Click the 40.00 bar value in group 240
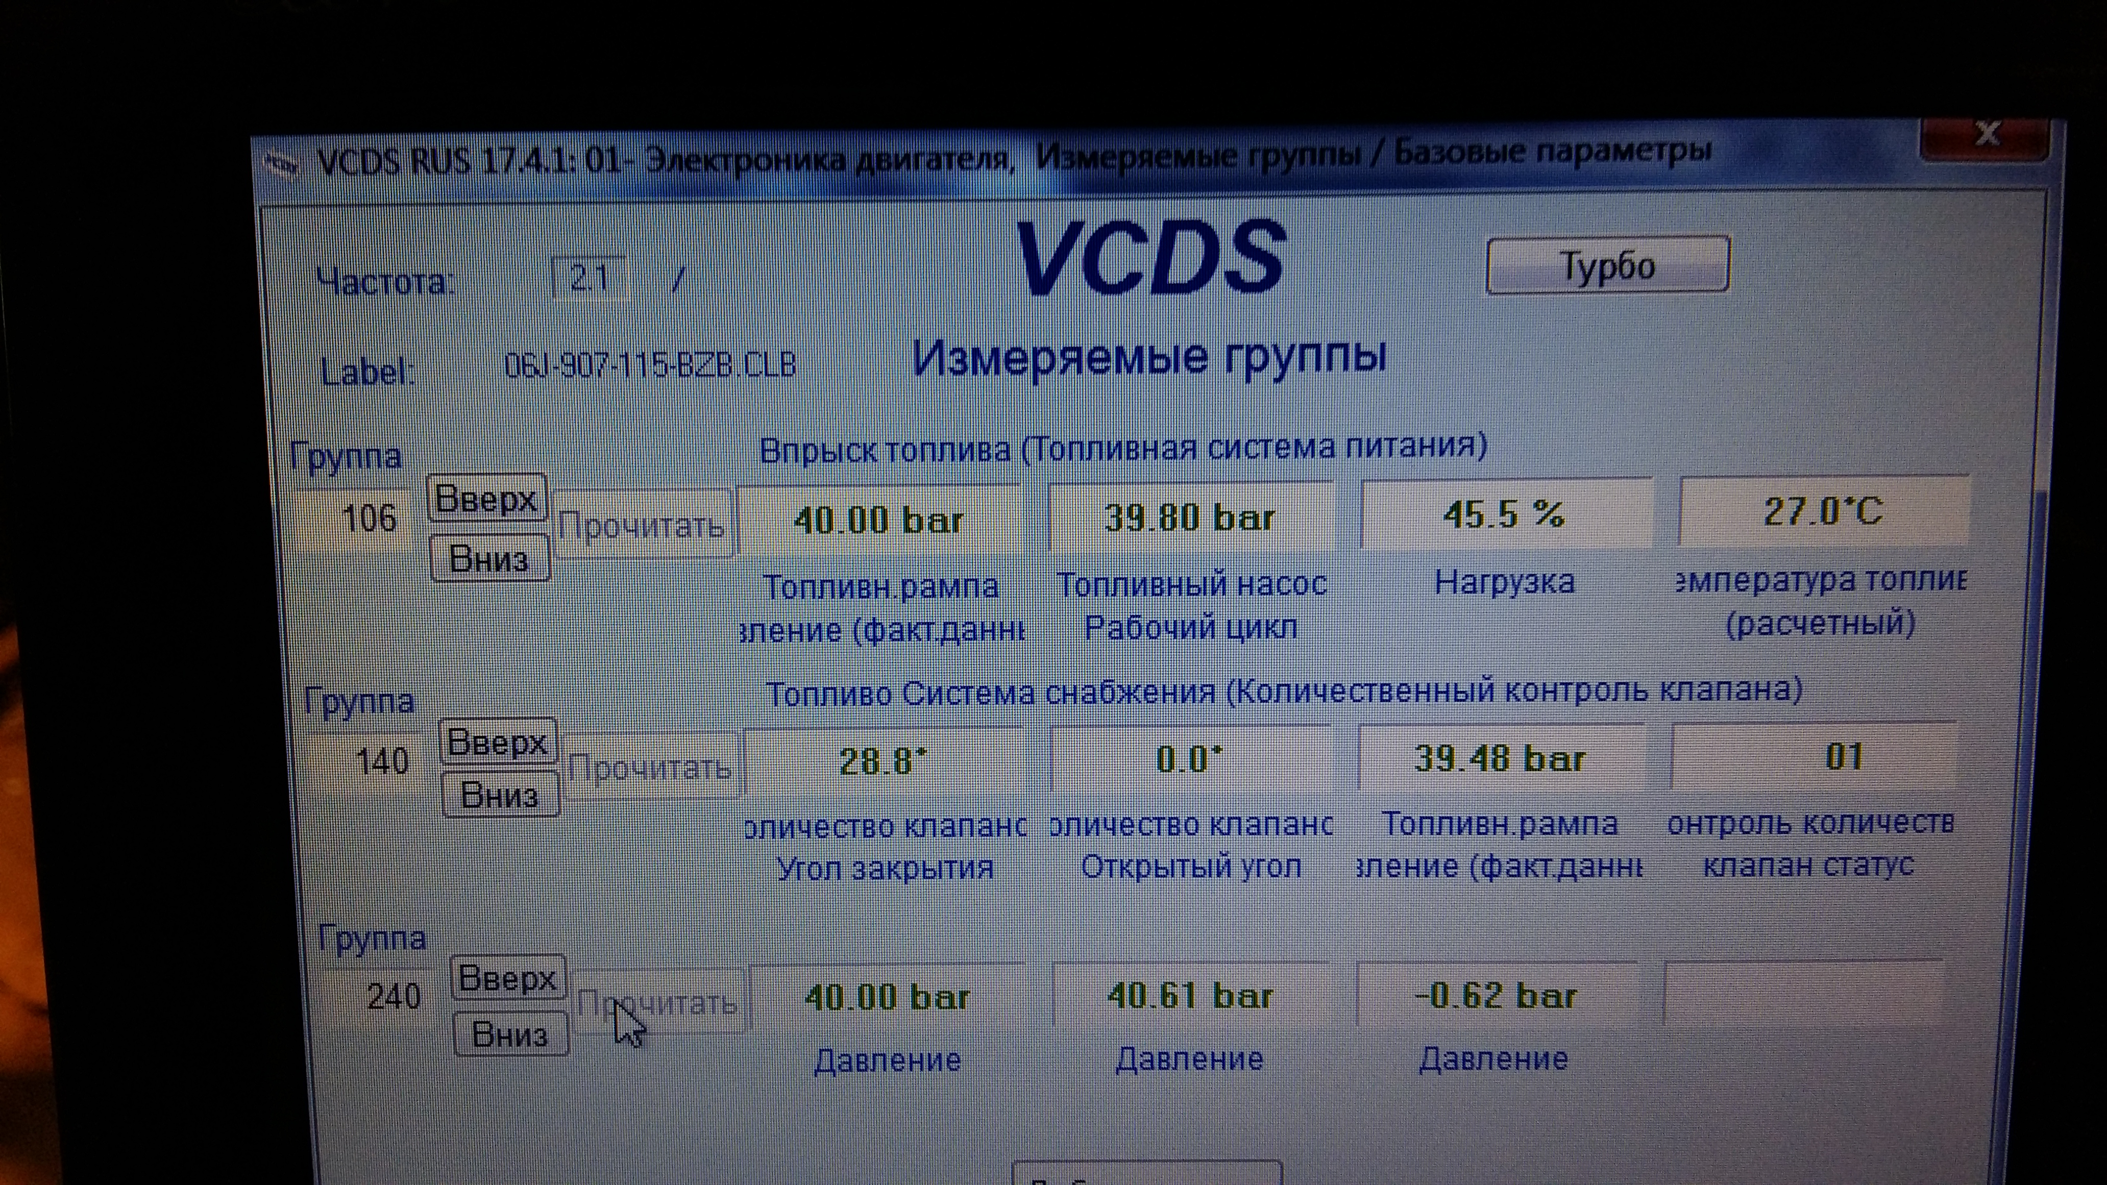 coord(888,996)
